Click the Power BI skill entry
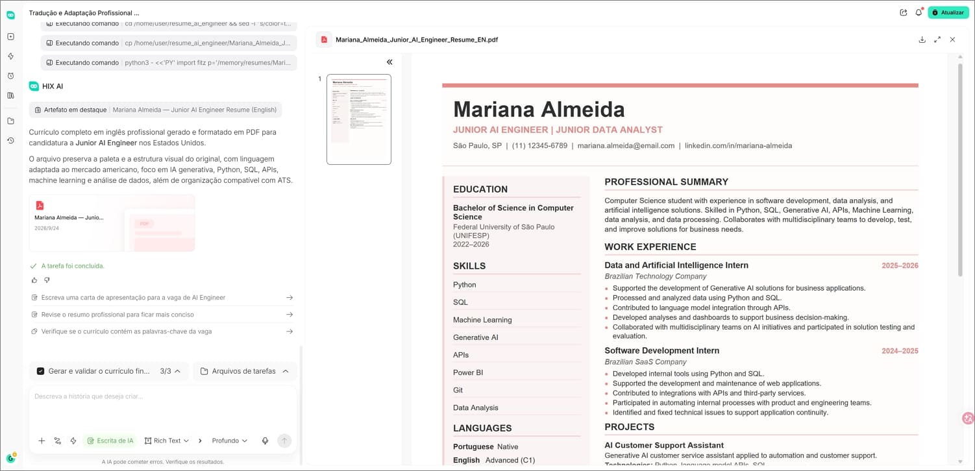The width and height of the screenshot is (975, 471). [x=468, y=372]
